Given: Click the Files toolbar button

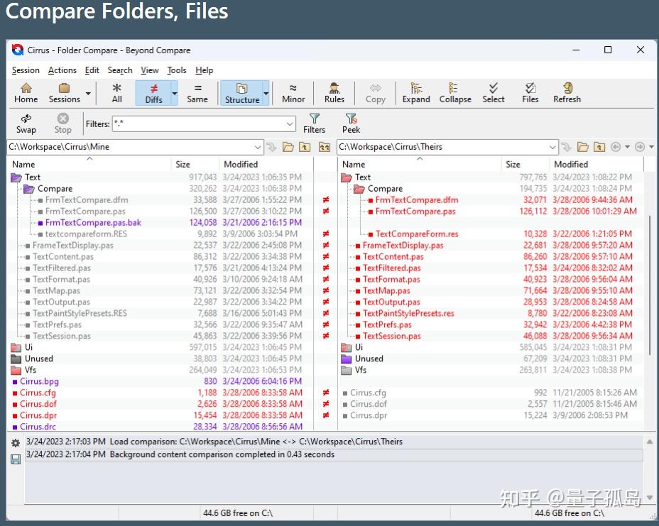Looking at the screenshot, I should 530,93.
